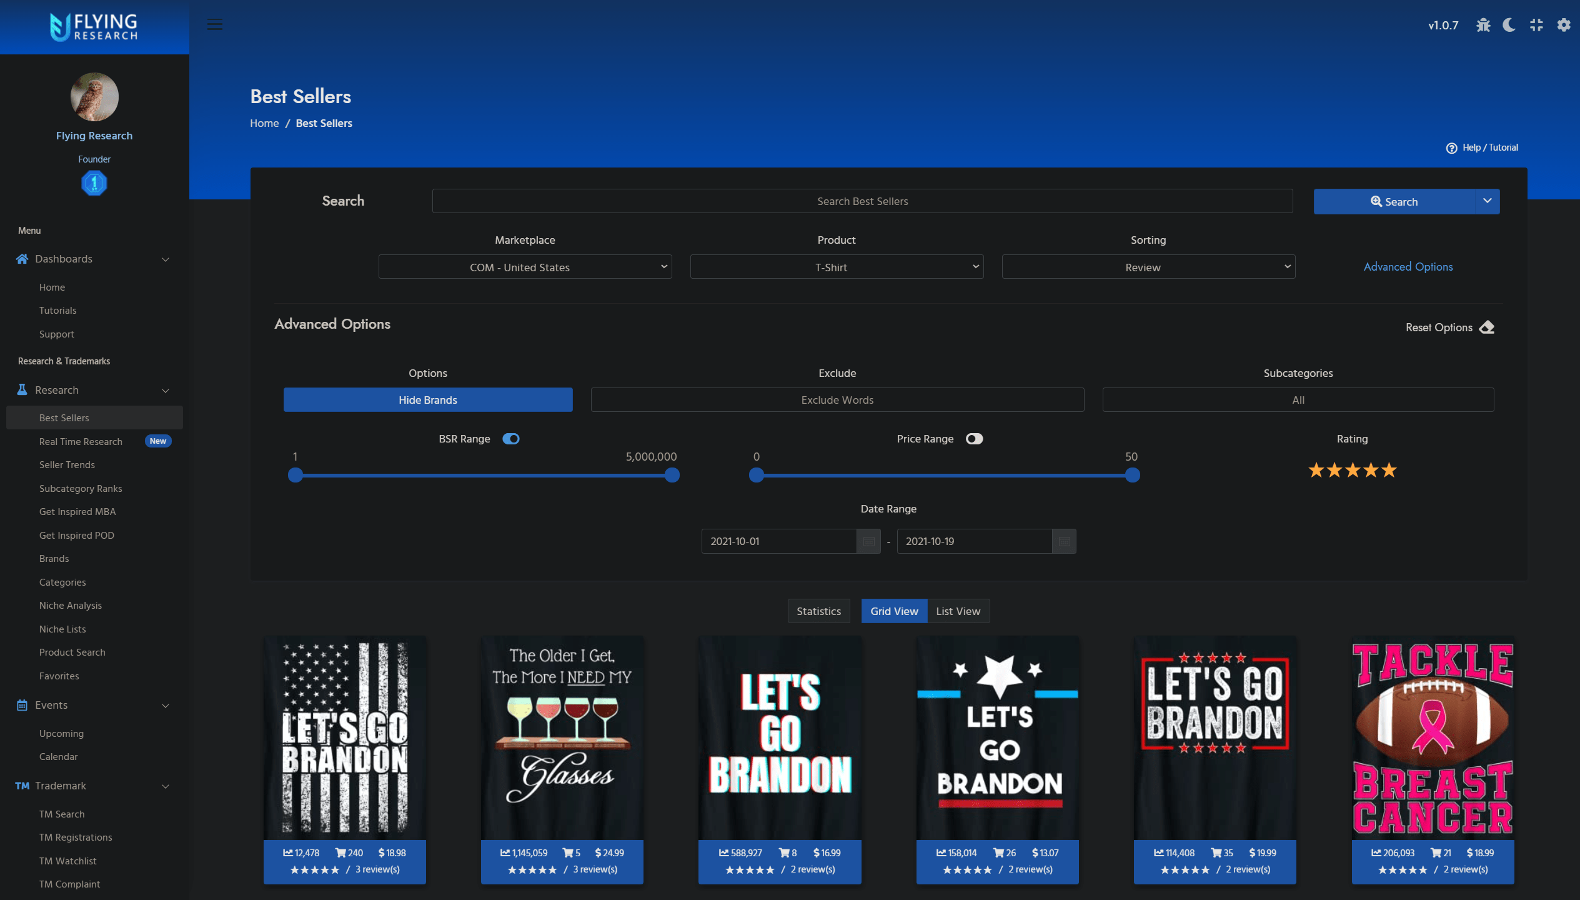
Task: Switch to List View
Action: (x=958, y=611)
